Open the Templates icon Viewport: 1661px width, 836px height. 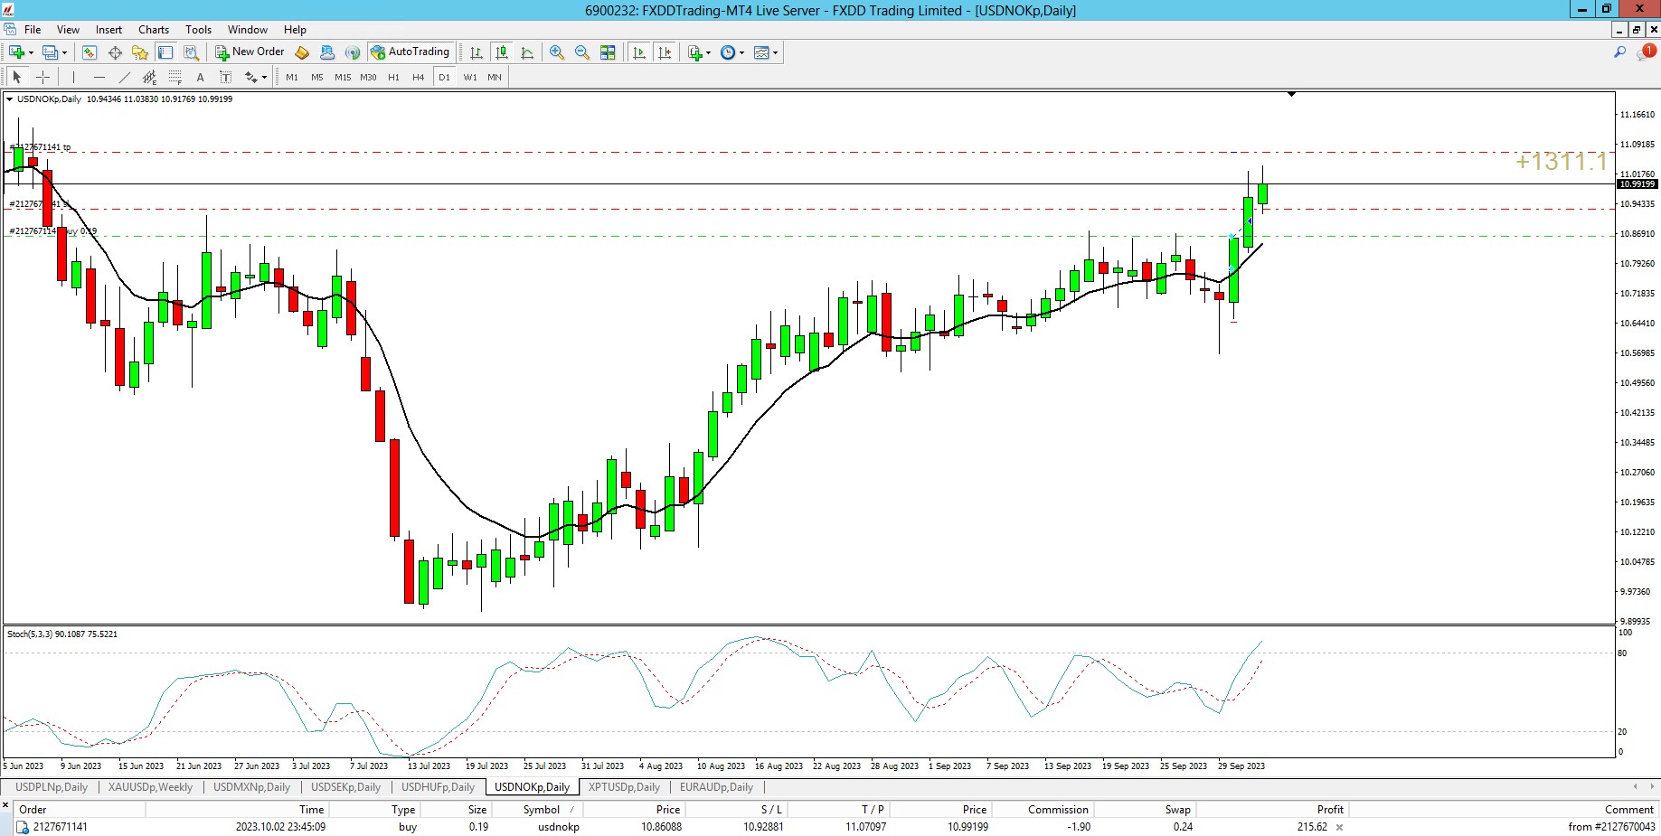coord(761,52)
